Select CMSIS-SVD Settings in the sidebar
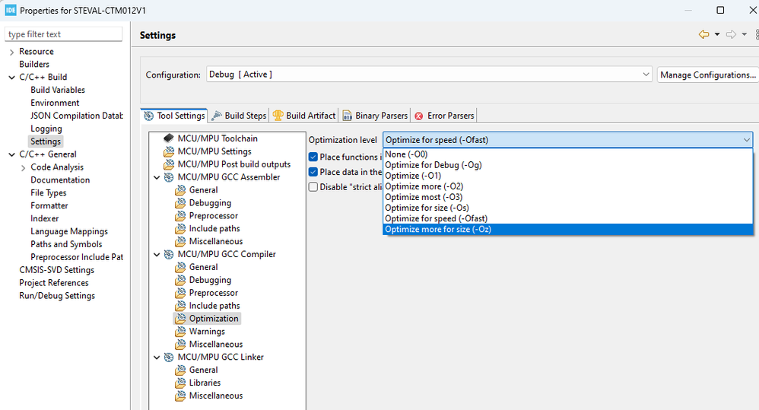This screenshot has width=759, height=410. click(x=56, y=270)
